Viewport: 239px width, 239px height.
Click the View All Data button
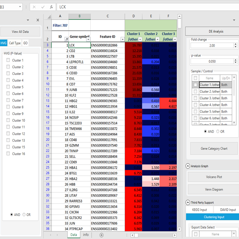(x=20, y=32)
